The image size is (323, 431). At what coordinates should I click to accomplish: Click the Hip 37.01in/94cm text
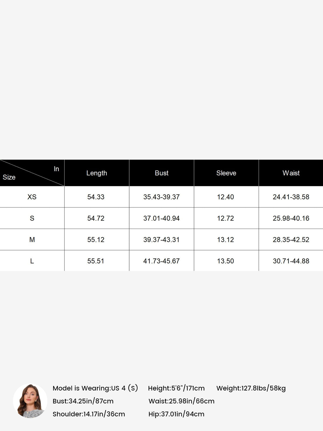(x=176, y=414)
